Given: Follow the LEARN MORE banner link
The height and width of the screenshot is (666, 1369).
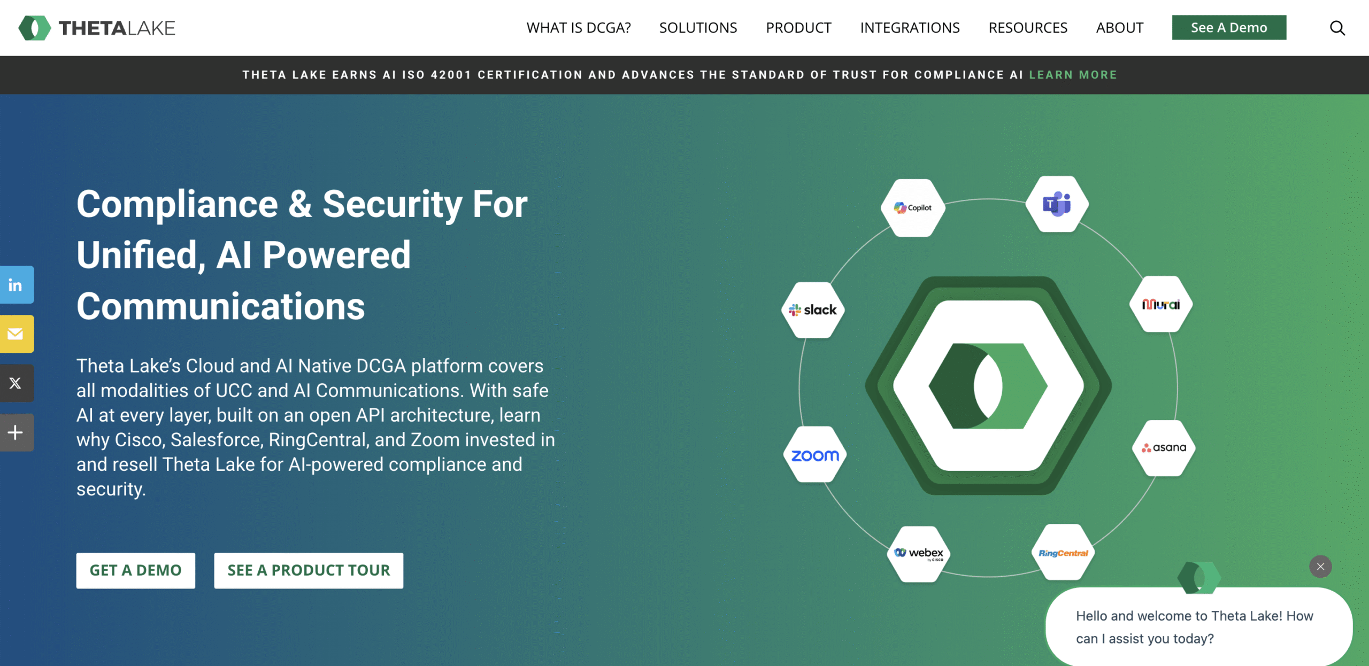Looking at the screenshot, I should click(x=1073, y=75).
